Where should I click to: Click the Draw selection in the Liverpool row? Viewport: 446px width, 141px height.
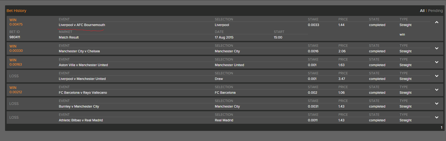click(219, 79)
